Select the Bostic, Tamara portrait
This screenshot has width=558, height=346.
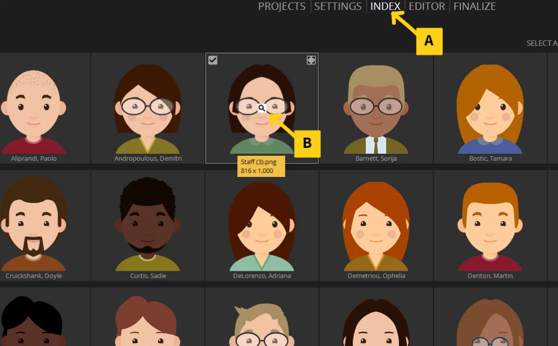click(x=490, y=109)
